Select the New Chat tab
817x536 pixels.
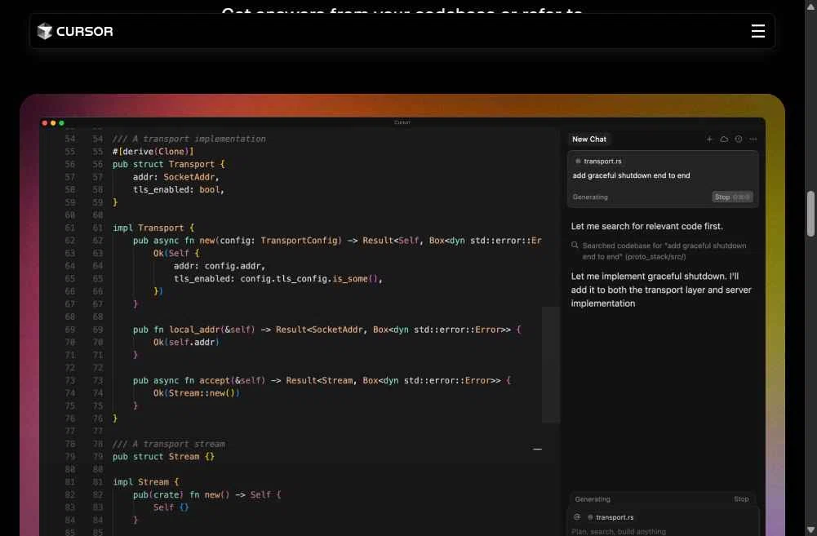coord(589,139)
